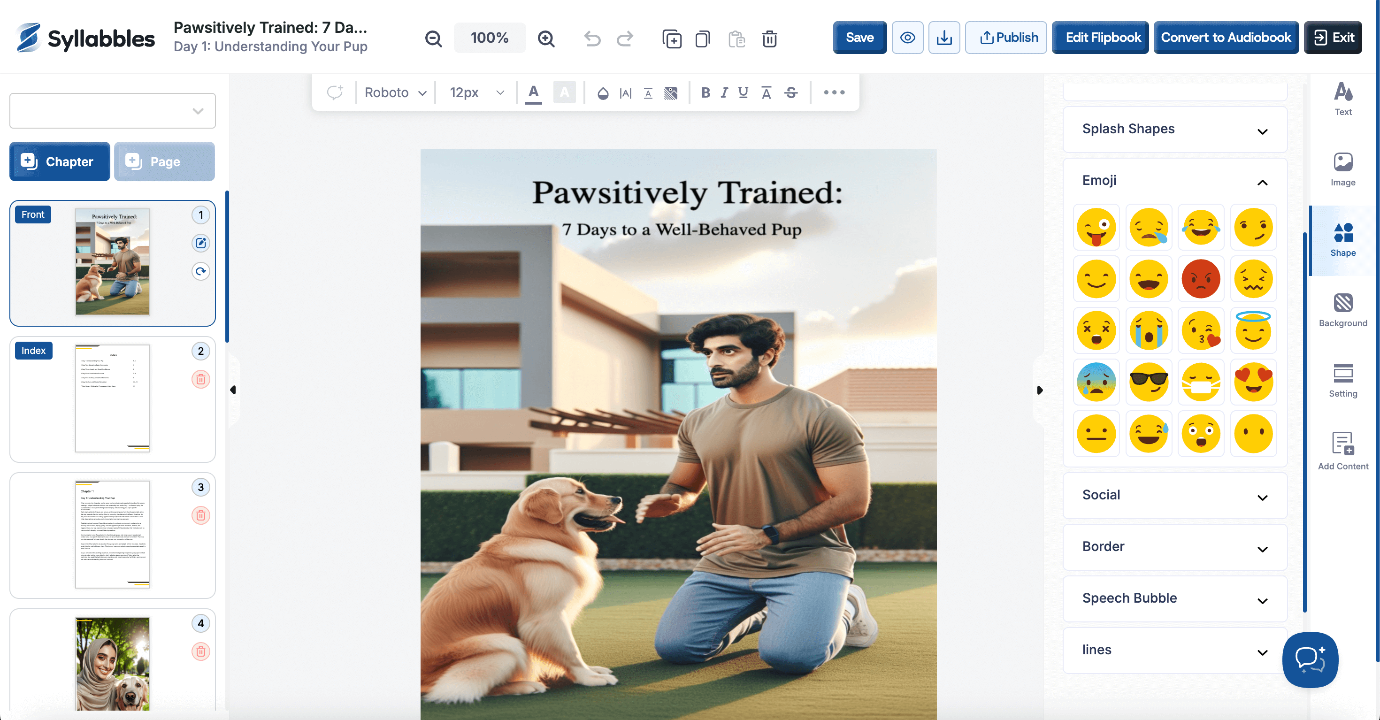Image resolution: width=1380 pixels, height=720 pixels.
Task: Switch to the Text tab in sidebar
Action: pos(1342,99)
